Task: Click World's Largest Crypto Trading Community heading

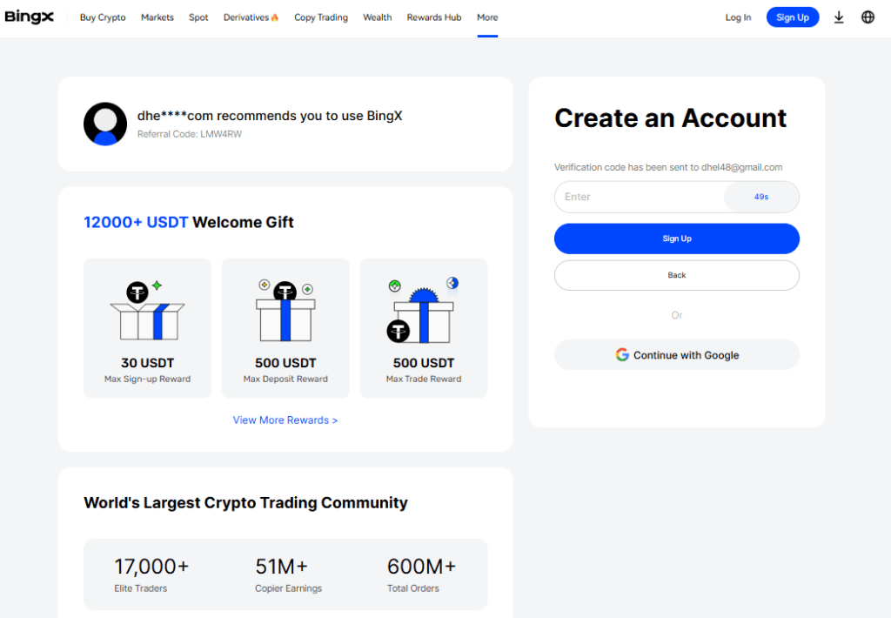Action: (245, 502)
